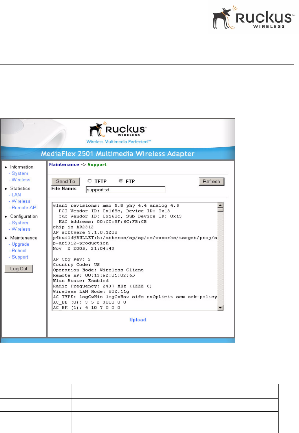Open the Support maintenance page
Viewport: 299px width, 433px height.
pos(20,257)
